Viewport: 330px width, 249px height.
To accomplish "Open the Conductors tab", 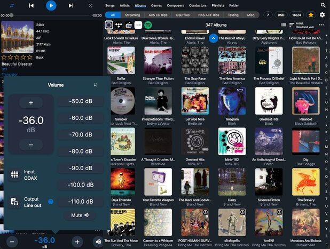I will (198, 5).
